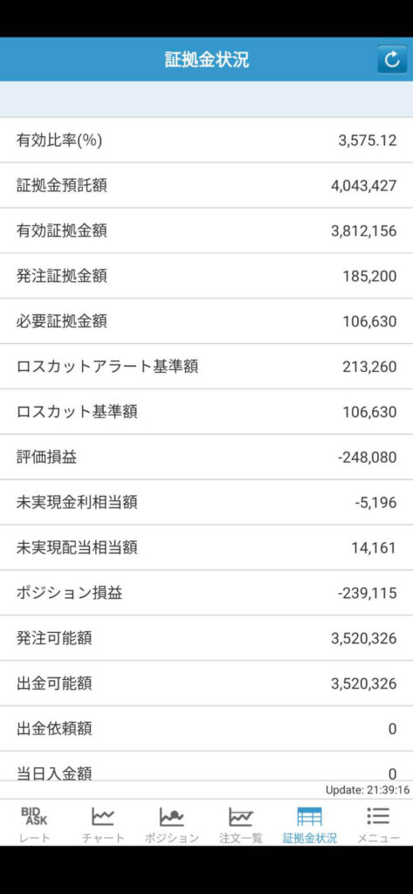Open the メニュー hamburger icon
Screen dimensions: 413x894
378,816
